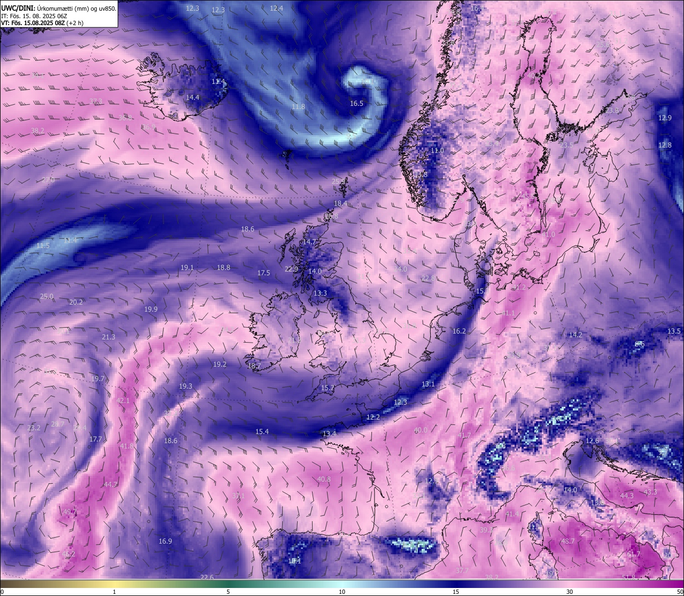684x596 pixels.
Task: Select the 17.5 value west of Scotland
Action: tap(263, 273)
